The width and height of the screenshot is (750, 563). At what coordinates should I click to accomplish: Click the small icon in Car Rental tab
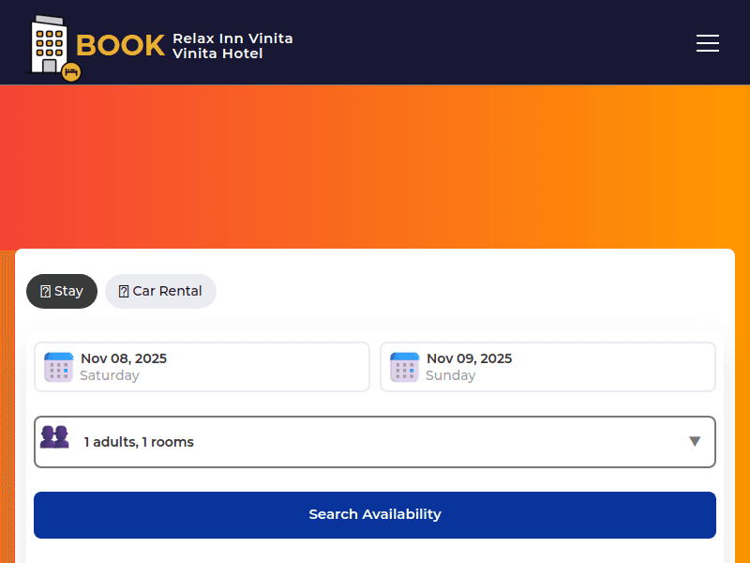click(124, 292)
